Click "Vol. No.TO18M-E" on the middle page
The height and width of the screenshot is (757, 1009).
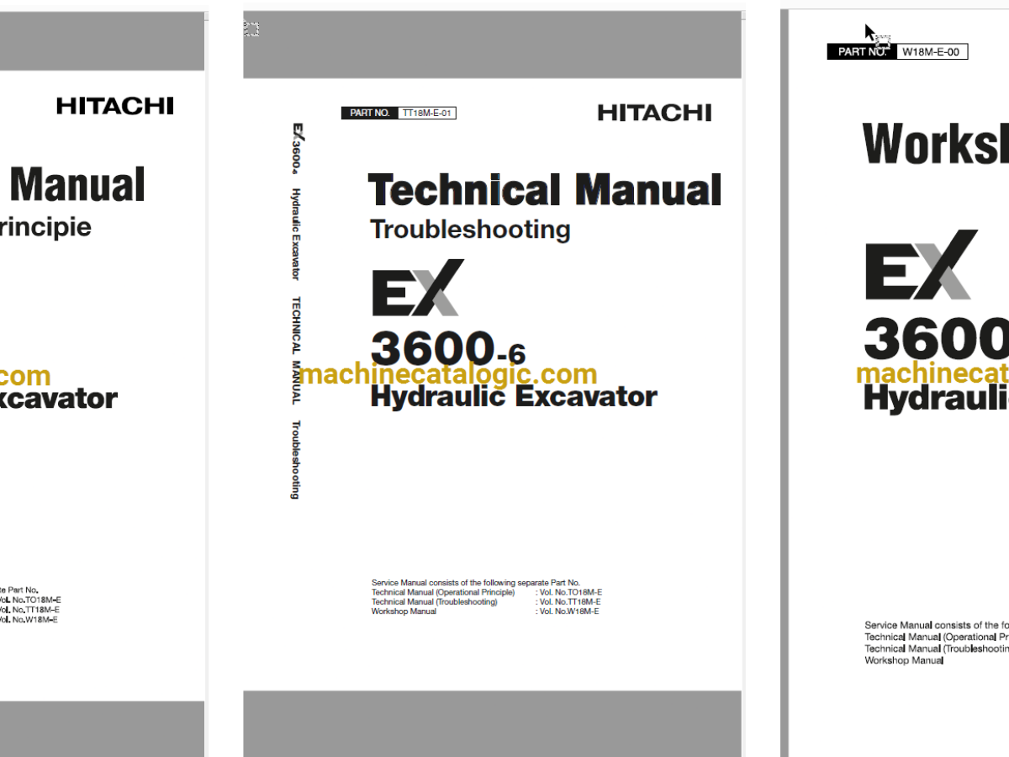(569, 592)
